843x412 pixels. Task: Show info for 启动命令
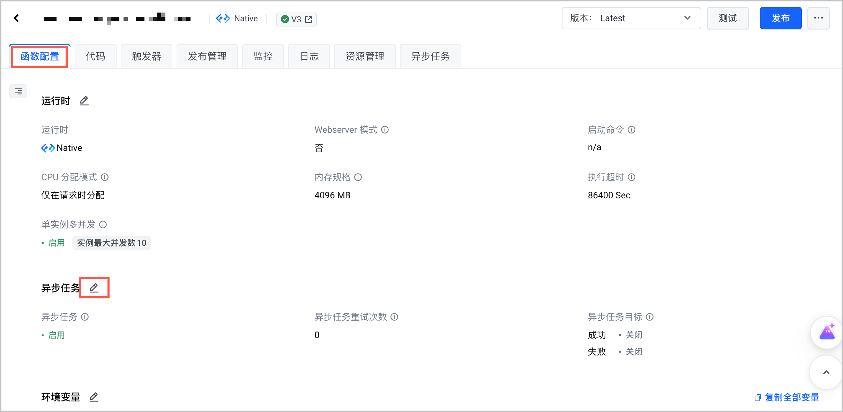coord(632,130)
